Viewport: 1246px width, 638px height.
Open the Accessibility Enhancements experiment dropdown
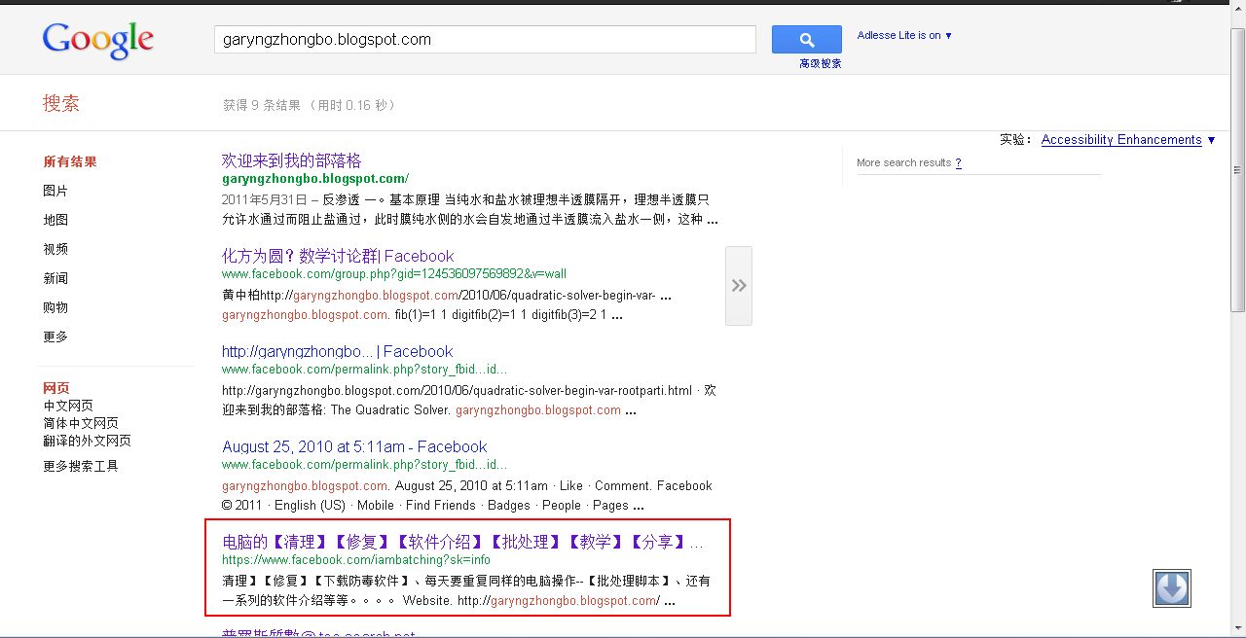[x=1128, y=140]
